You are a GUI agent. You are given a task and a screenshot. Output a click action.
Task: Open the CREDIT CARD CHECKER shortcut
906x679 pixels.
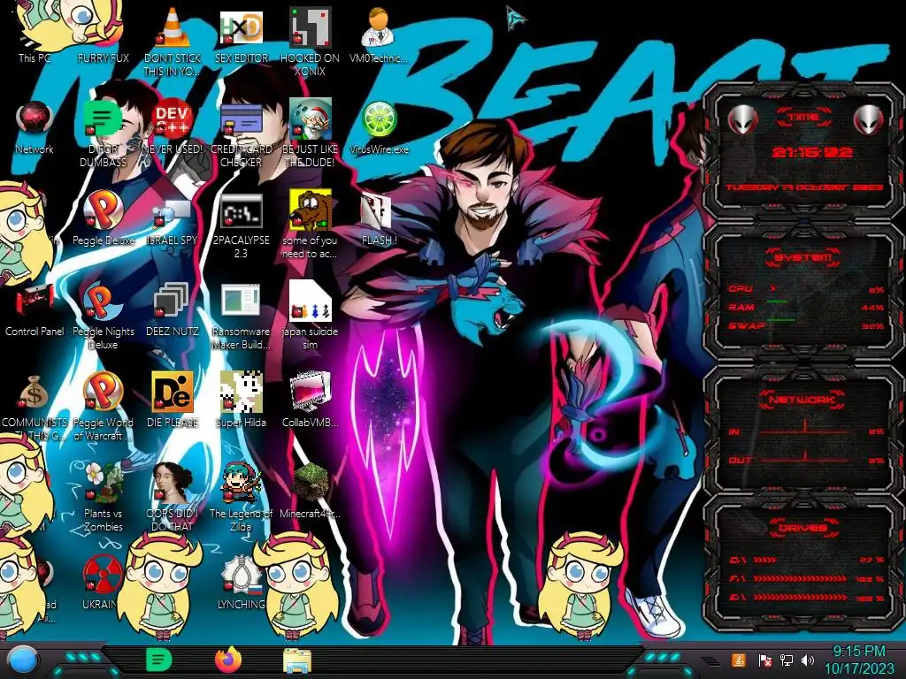(242, 119)
